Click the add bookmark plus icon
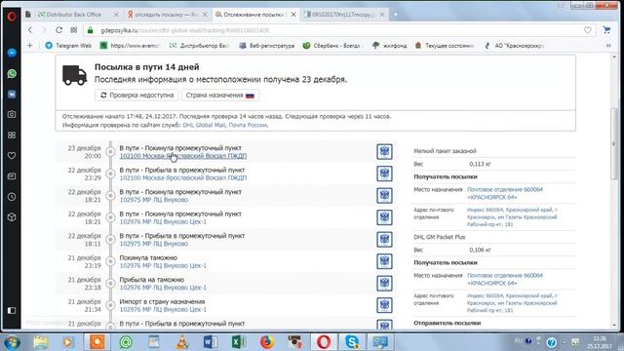The image size is (624, 351). tap(30, 46)
